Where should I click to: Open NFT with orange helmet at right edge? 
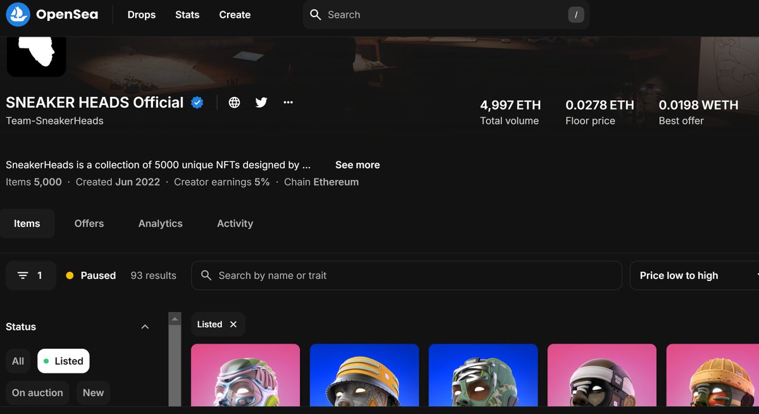click(713, 375)
